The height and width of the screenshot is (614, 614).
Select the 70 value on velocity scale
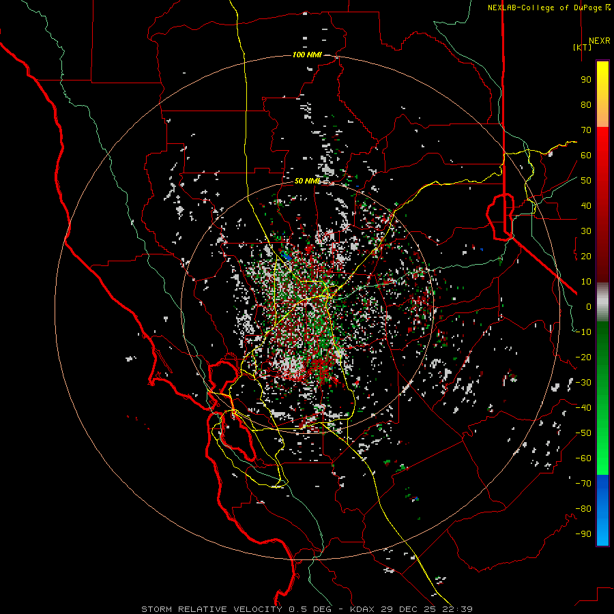[x=586, y=130]
